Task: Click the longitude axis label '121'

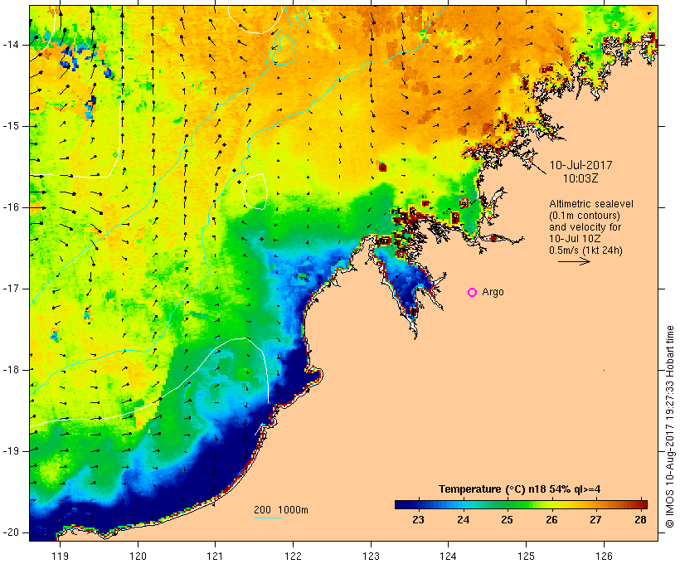Action: coord(215,556)
